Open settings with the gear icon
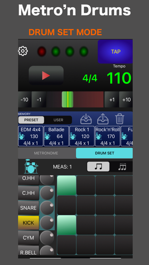The width and height of the screenshot is (149, 265). click(23, 51)
